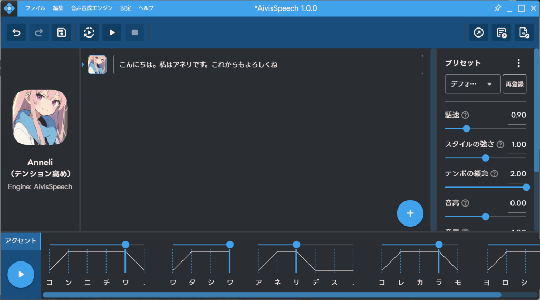This screenshot has width=540, height=300.
Task: Click the redo arrow button
Action: 38,32
